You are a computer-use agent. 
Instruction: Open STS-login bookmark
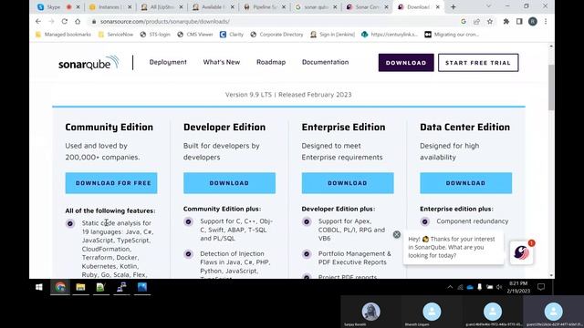[x=155, y=35]
